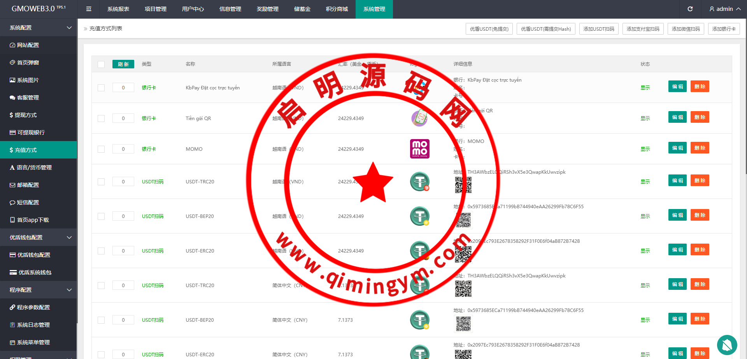Screen dimensions: 747x359
Task: Open the 项目管理 top menu
Action: (x=156, y=9)
